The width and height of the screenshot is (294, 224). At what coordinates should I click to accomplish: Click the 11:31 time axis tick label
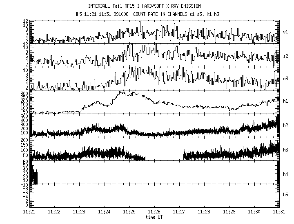click(279, 212)
